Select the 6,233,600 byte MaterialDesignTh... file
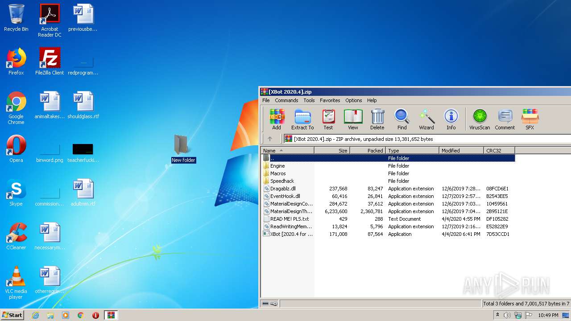Image resolution: width=571 pixels, height=321 pixels. pos(388,211)
